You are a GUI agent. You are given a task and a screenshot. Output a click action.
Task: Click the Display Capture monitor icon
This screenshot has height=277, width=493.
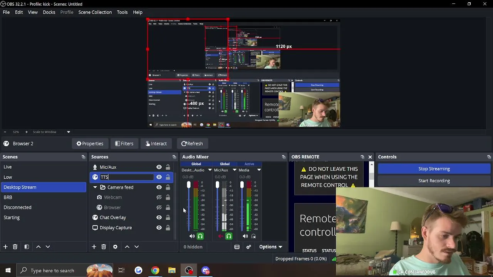[95, 228]
